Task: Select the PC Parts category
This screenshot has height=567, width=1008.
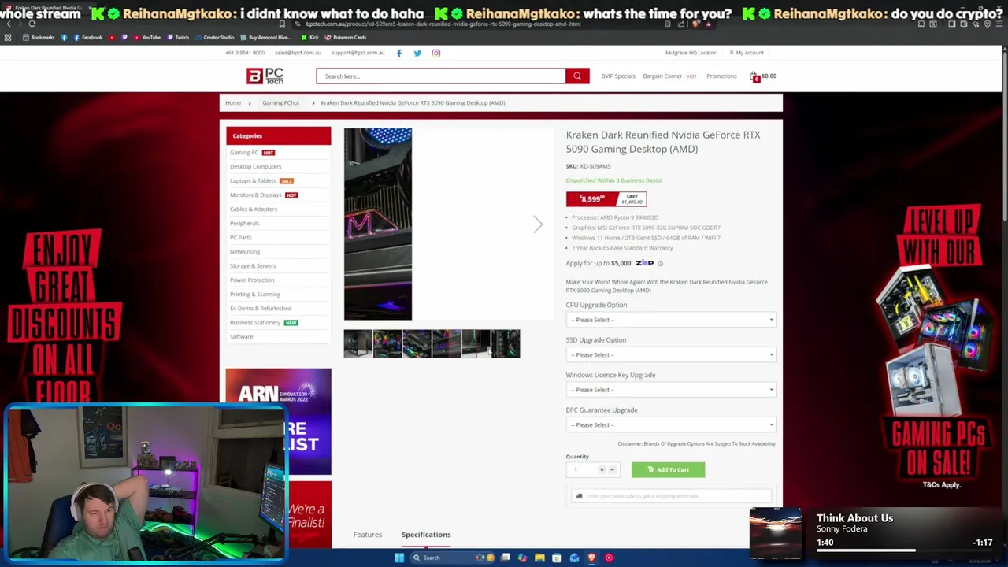Action: [x=241, y=238]
